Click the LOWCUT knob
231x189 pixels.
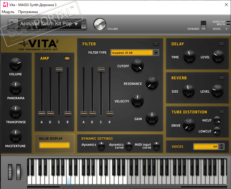tap(217, 130)
